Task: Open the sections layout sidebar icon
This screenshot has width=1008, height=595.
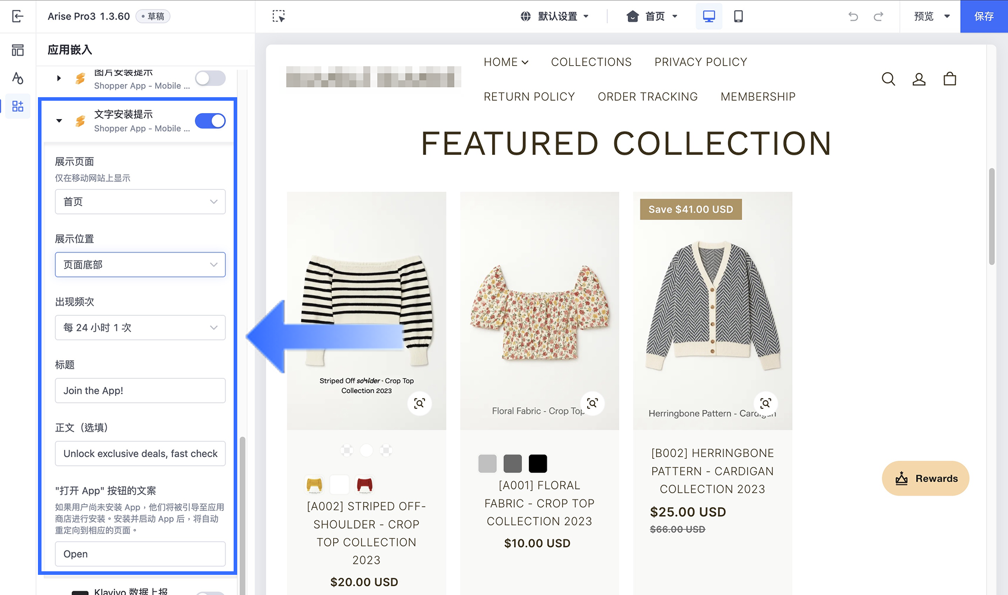Action: click(18, 50)
